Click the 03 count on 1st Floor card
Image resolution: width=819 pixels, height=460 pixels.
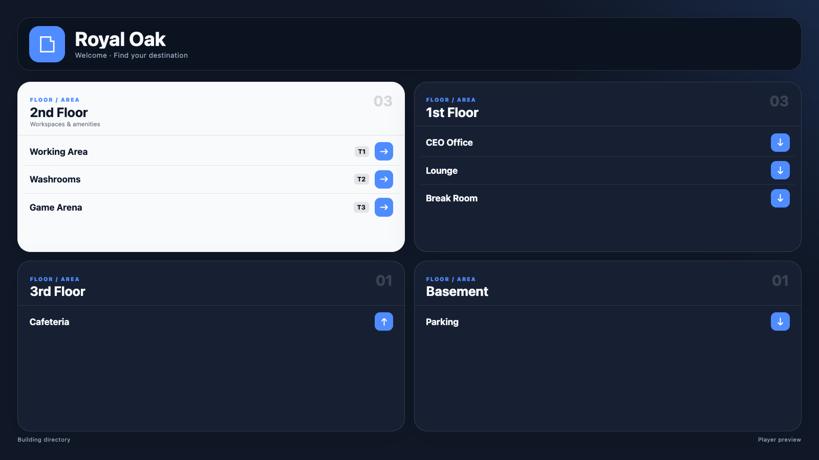point(779,101)
